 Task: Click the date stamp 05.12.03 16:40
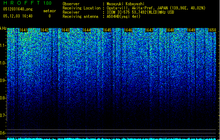pyautogui.click(x=18, y=16)
